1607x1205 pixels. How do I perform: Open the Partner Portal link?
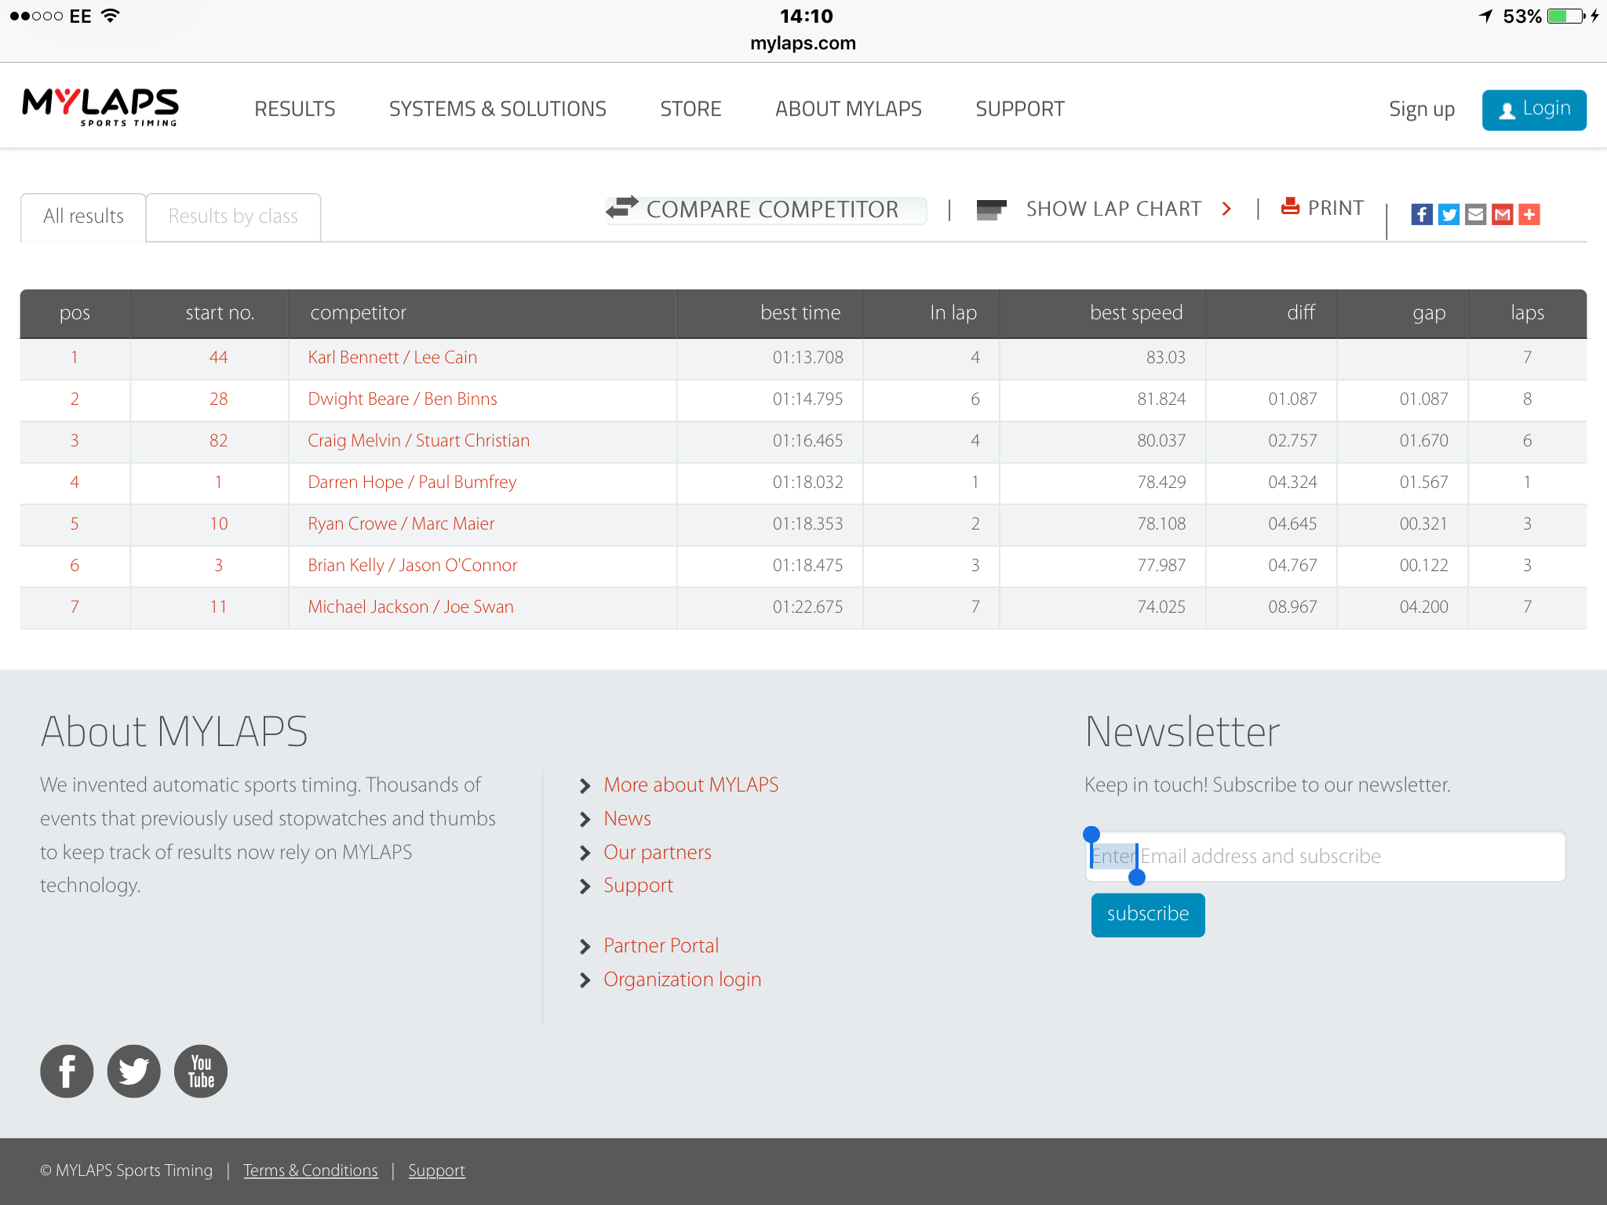661,946
